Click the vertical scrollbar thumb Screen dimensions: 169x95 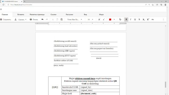tap(166, 85)
